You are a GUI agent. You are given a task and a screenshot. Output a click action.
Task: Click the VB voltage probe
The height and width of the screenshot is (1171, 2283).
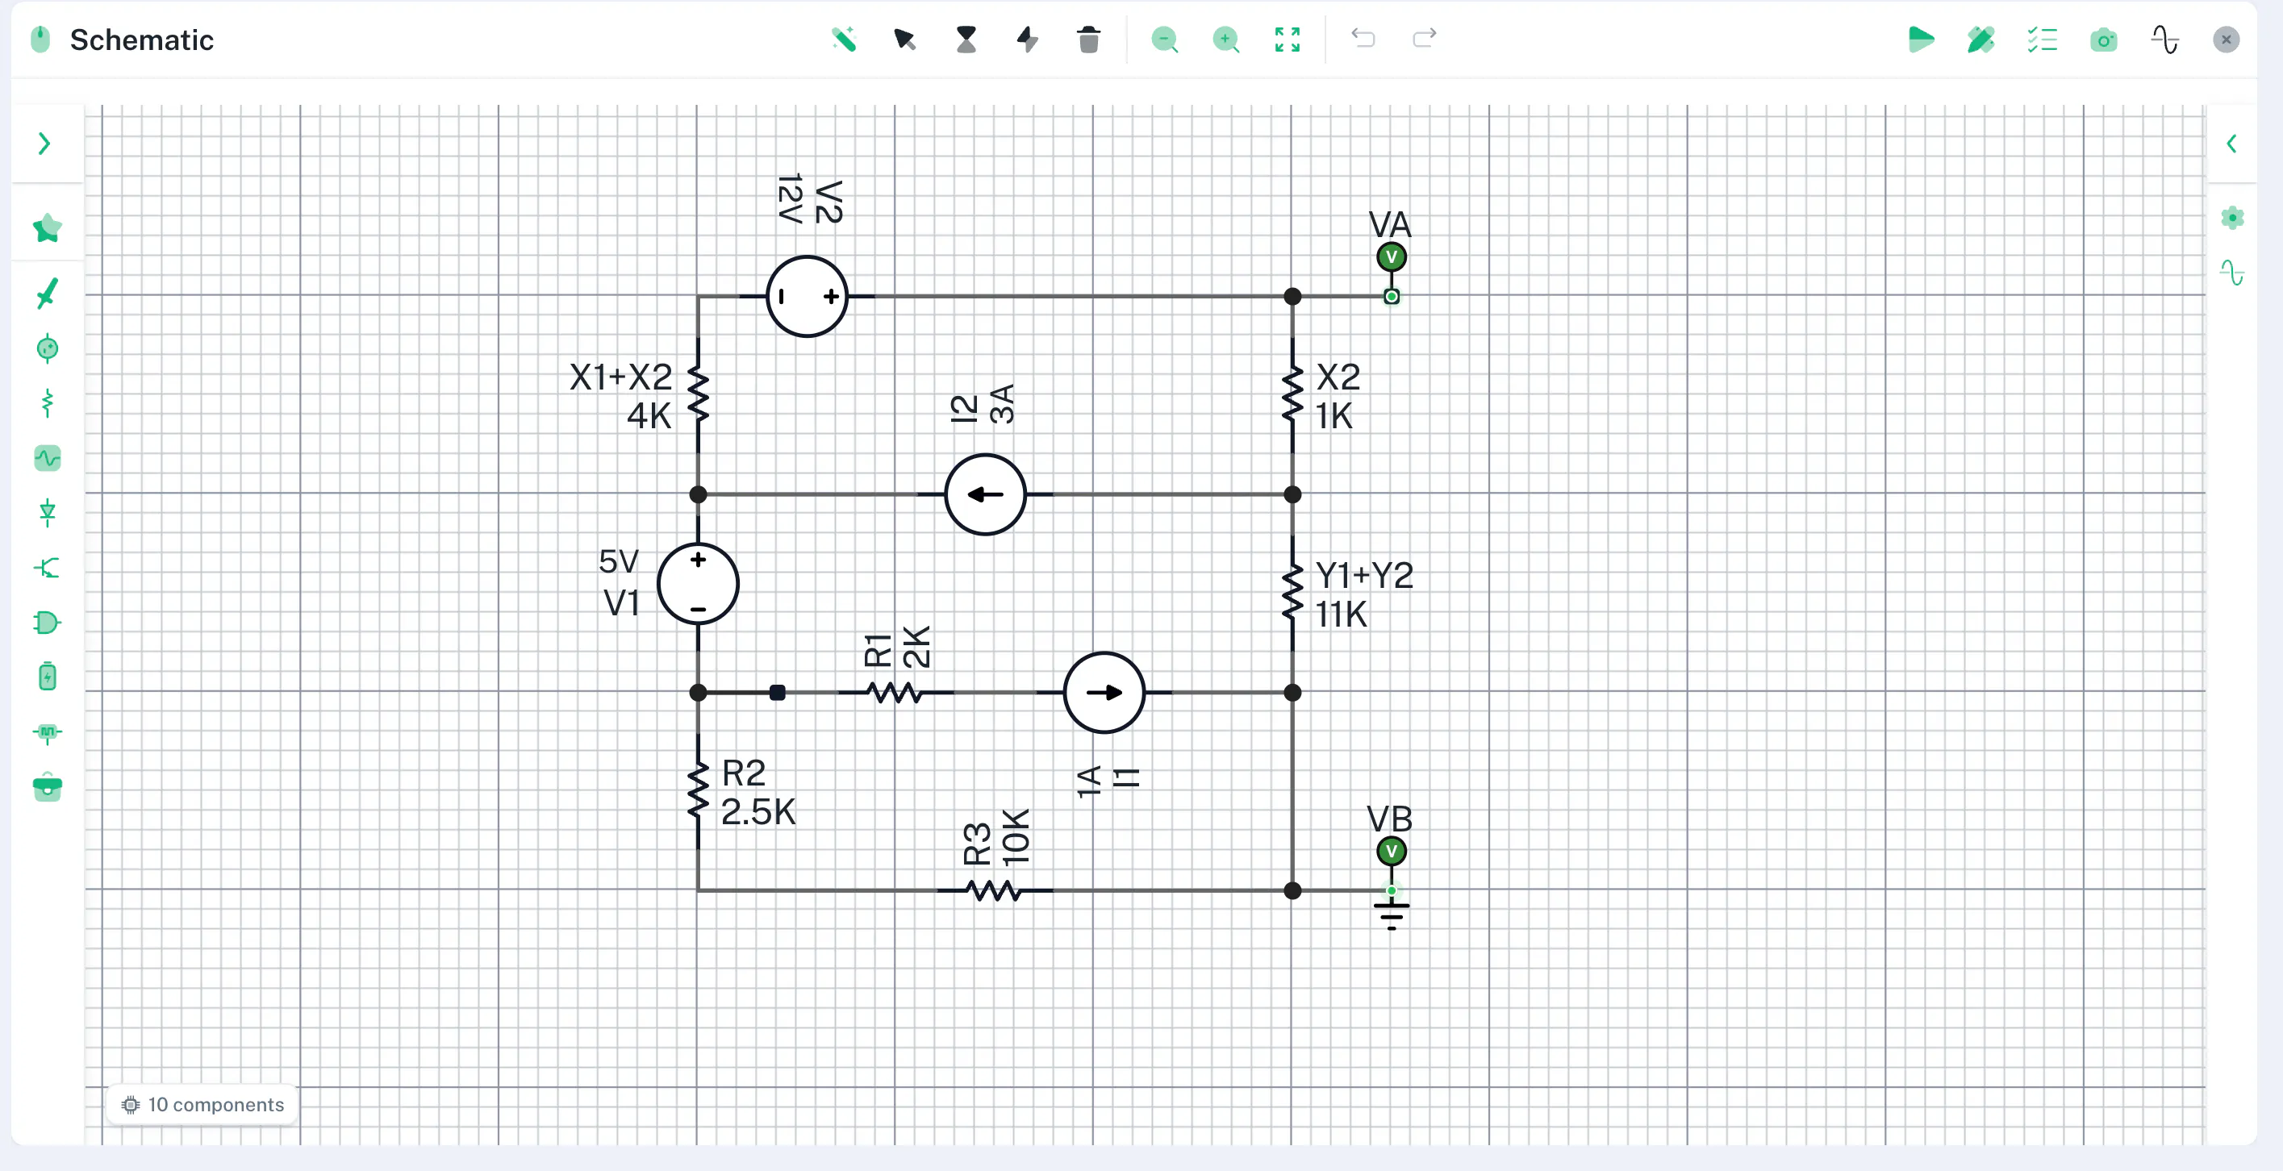coord(1391,852)
